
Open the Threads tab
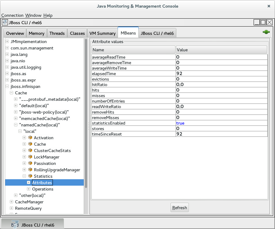pos(57,33)
